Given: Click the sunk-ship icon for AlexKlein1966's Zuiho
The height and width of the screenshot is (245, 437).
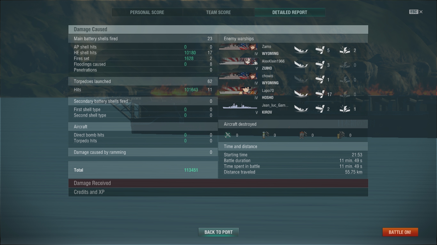Looking at the screenshot, I should point(301,65).
